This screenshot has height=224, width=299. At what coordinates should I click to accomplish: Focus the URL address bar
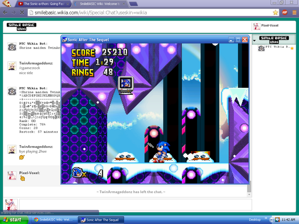[x=150, y=13]
